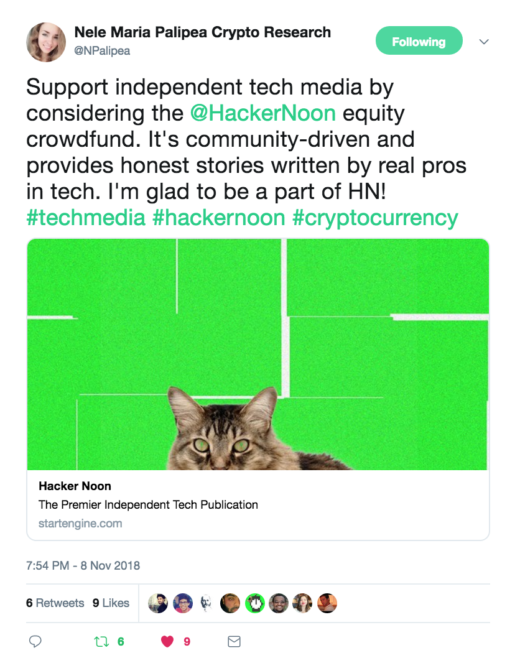The height and width of the screenshot is (658, 520).
Task: Open the @HackerNoon mention link
Action: [263, 114]
